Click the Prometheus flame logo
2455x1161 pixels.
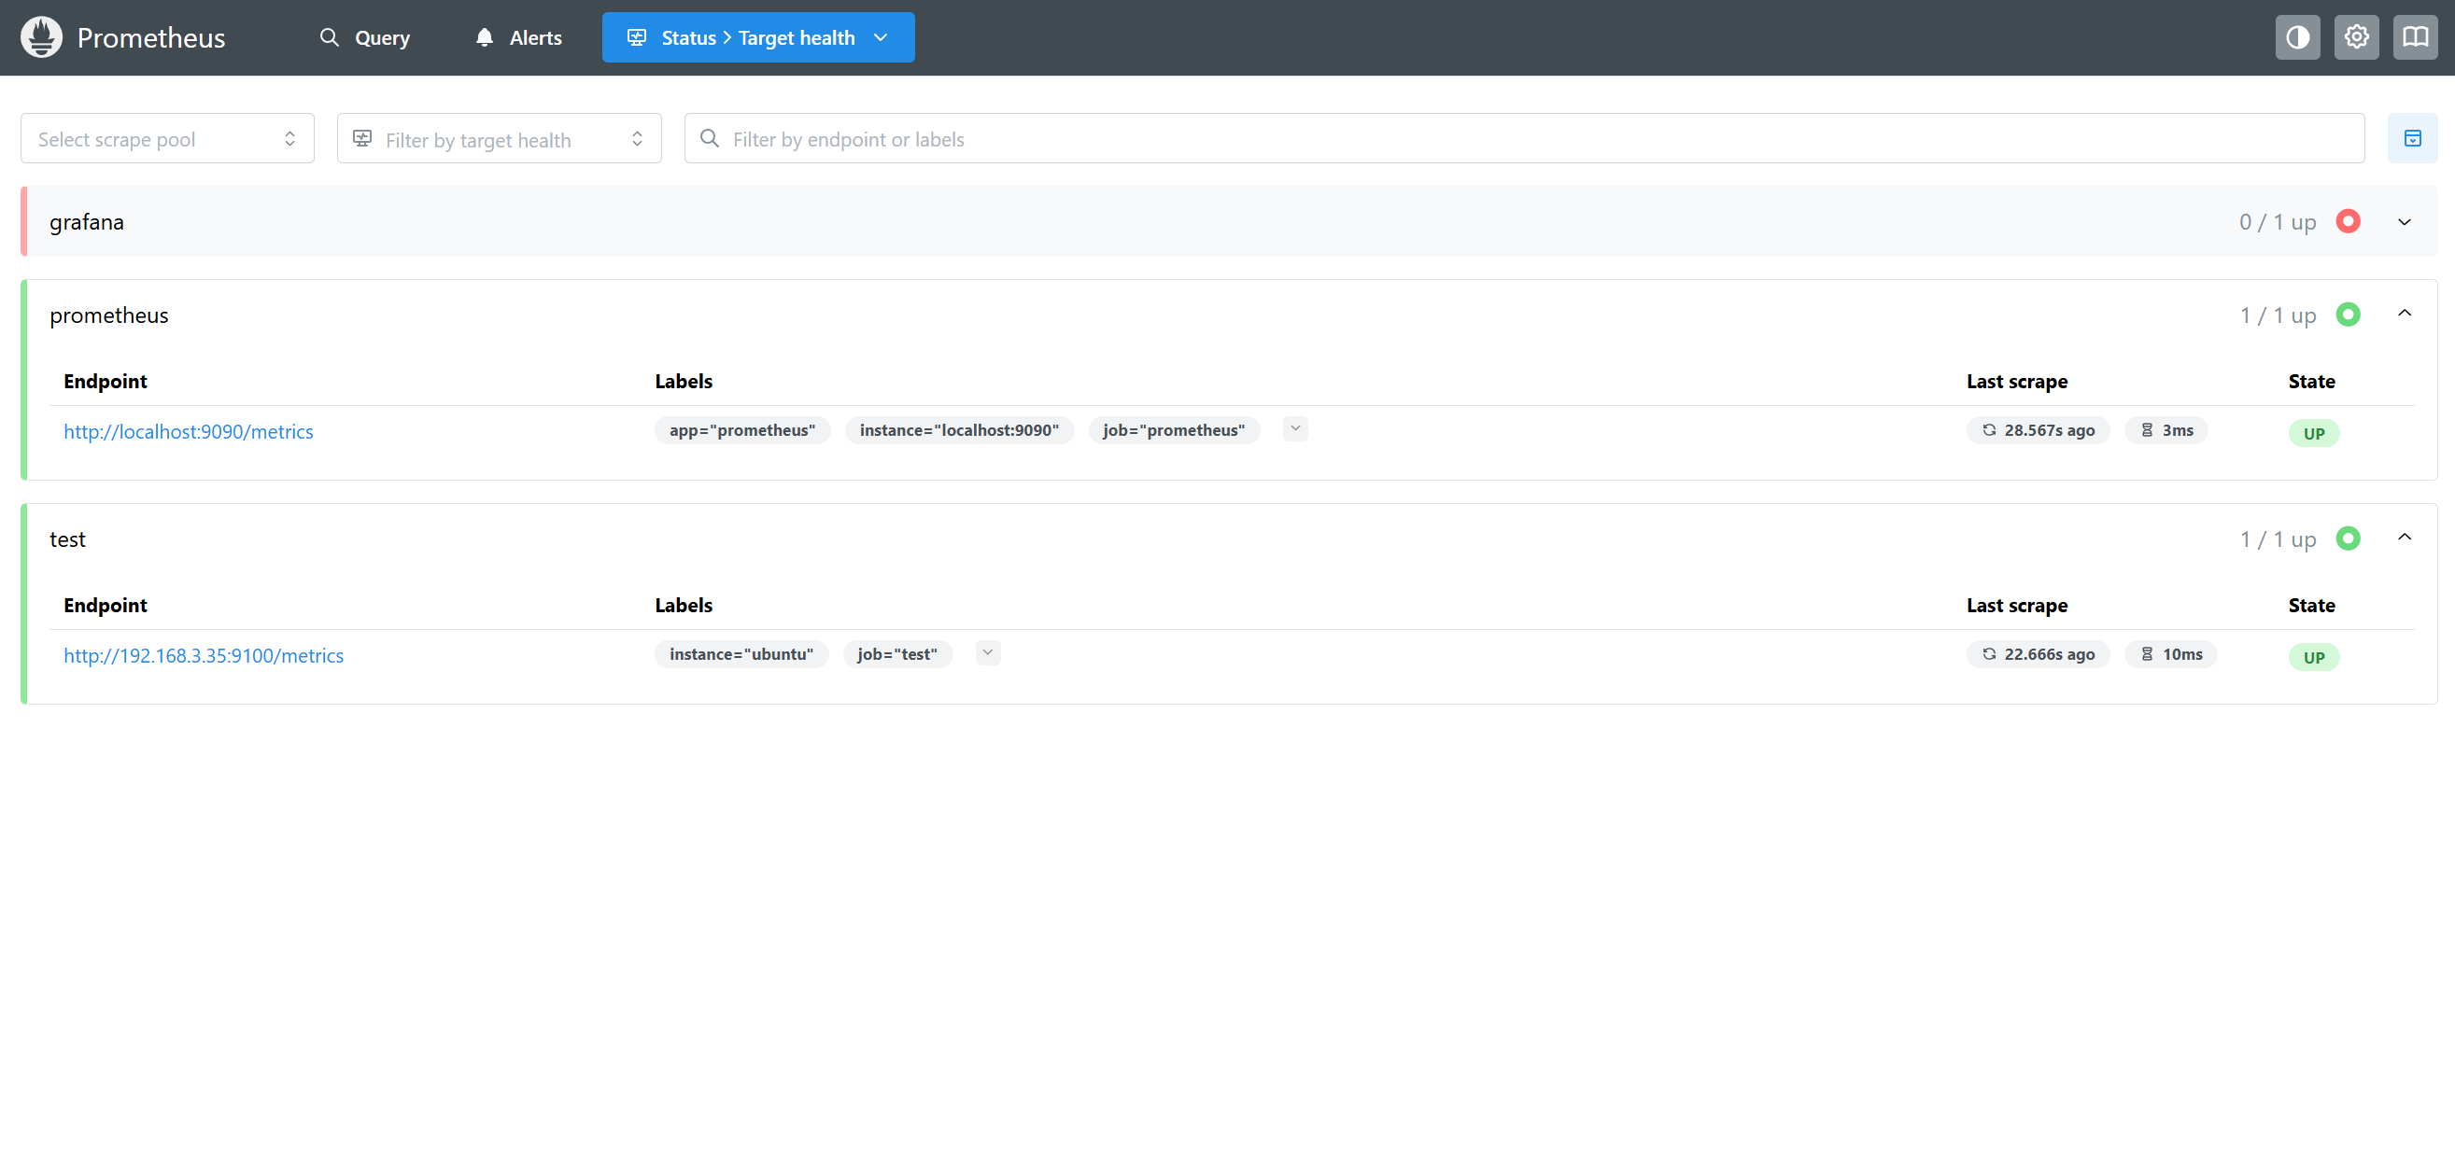41,37
